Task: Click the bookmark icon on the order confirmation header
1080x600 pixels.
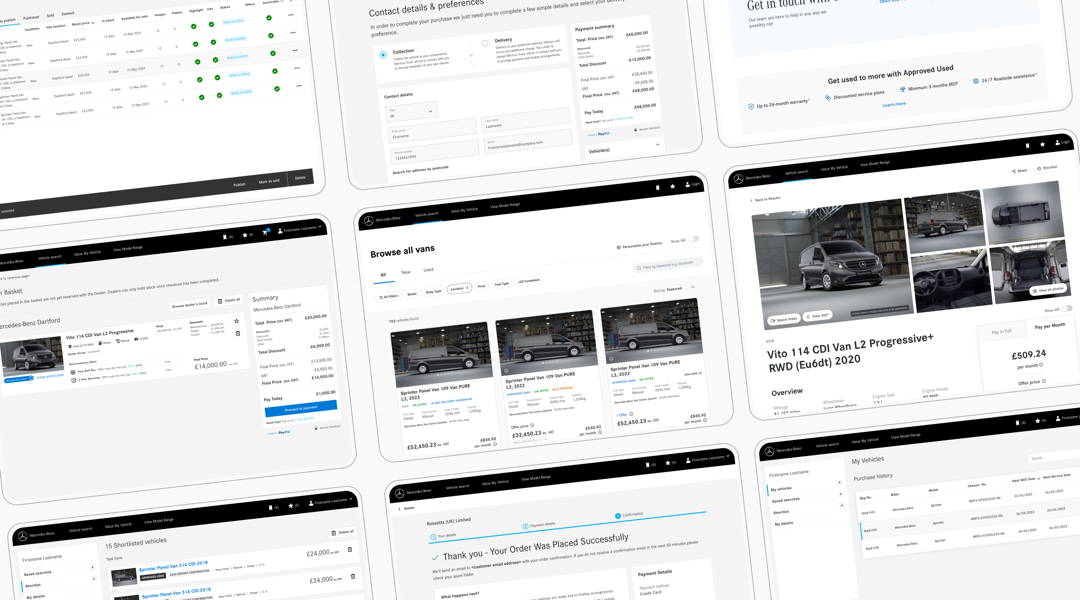Action: click(647, 465)
